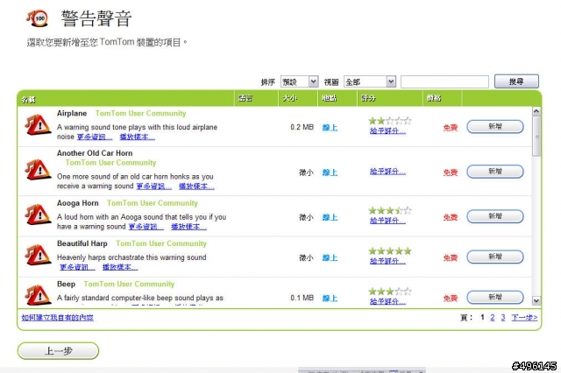The width and height of the screenshot is (561, 373).
Task: Click the 警告聲音 speed-limit header icon
Action: click(37, 18)
